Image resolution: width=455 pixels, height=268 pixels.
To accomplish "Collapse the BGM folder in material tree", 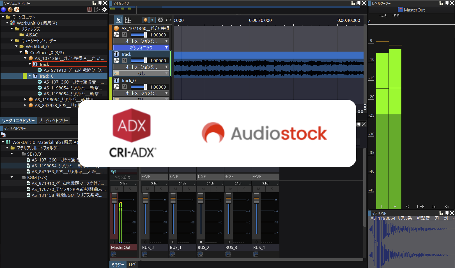I will 12,177.
